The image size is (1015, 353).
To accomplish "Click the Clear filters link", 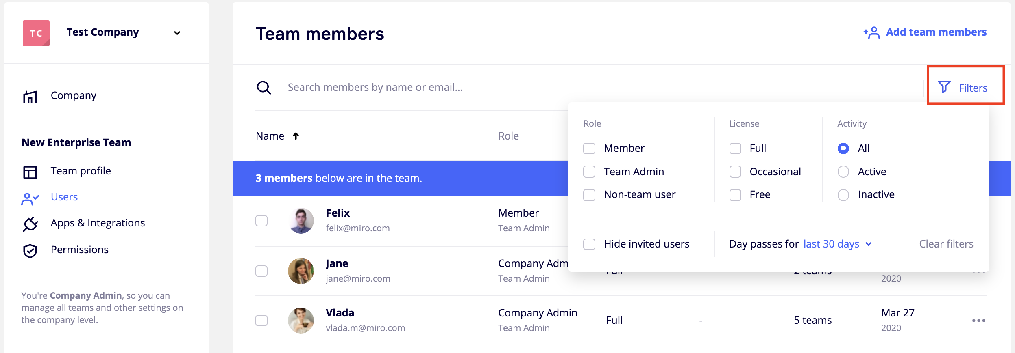I will tap(946, 244).
